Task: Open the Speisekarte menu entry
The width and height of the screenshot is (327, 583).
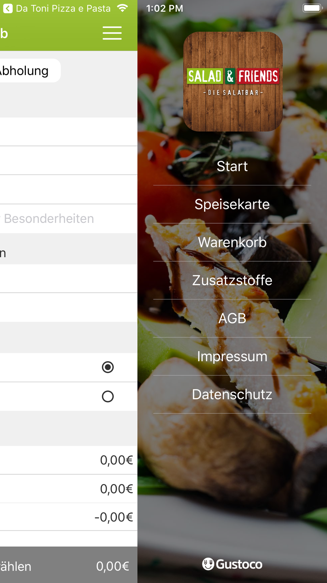Action: coord(232,204)
